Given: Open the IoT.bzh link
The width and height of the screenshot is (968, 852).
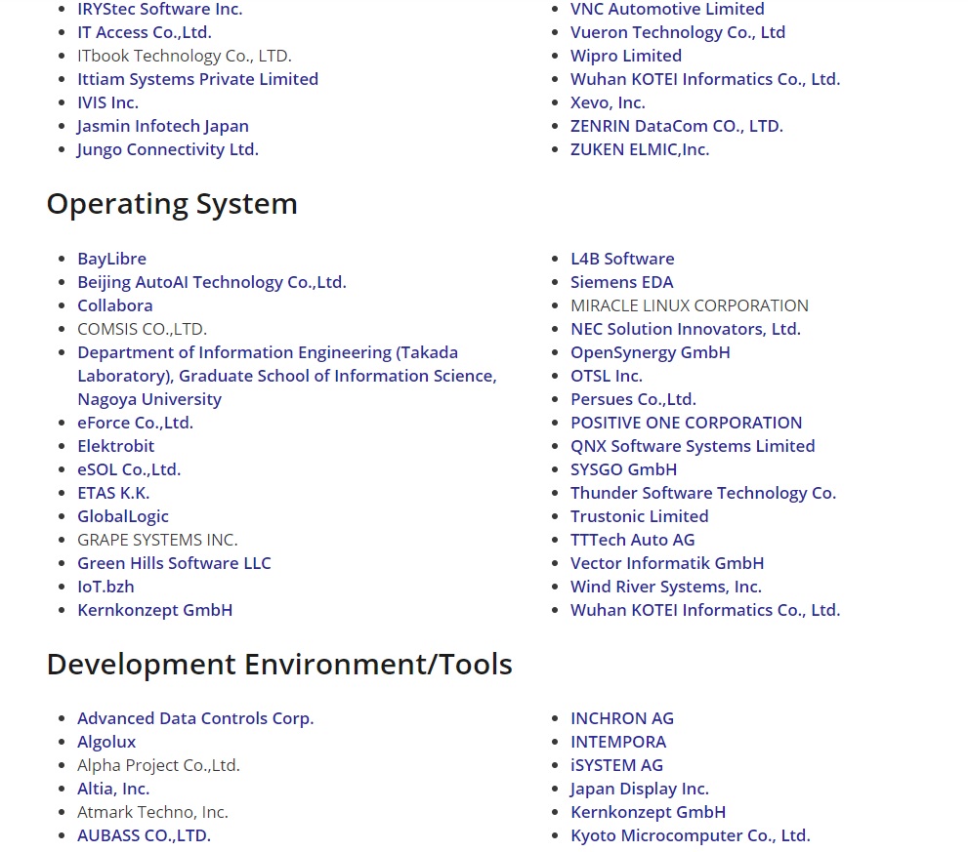Looking at the screenshot, I should (x=105, y=587).
